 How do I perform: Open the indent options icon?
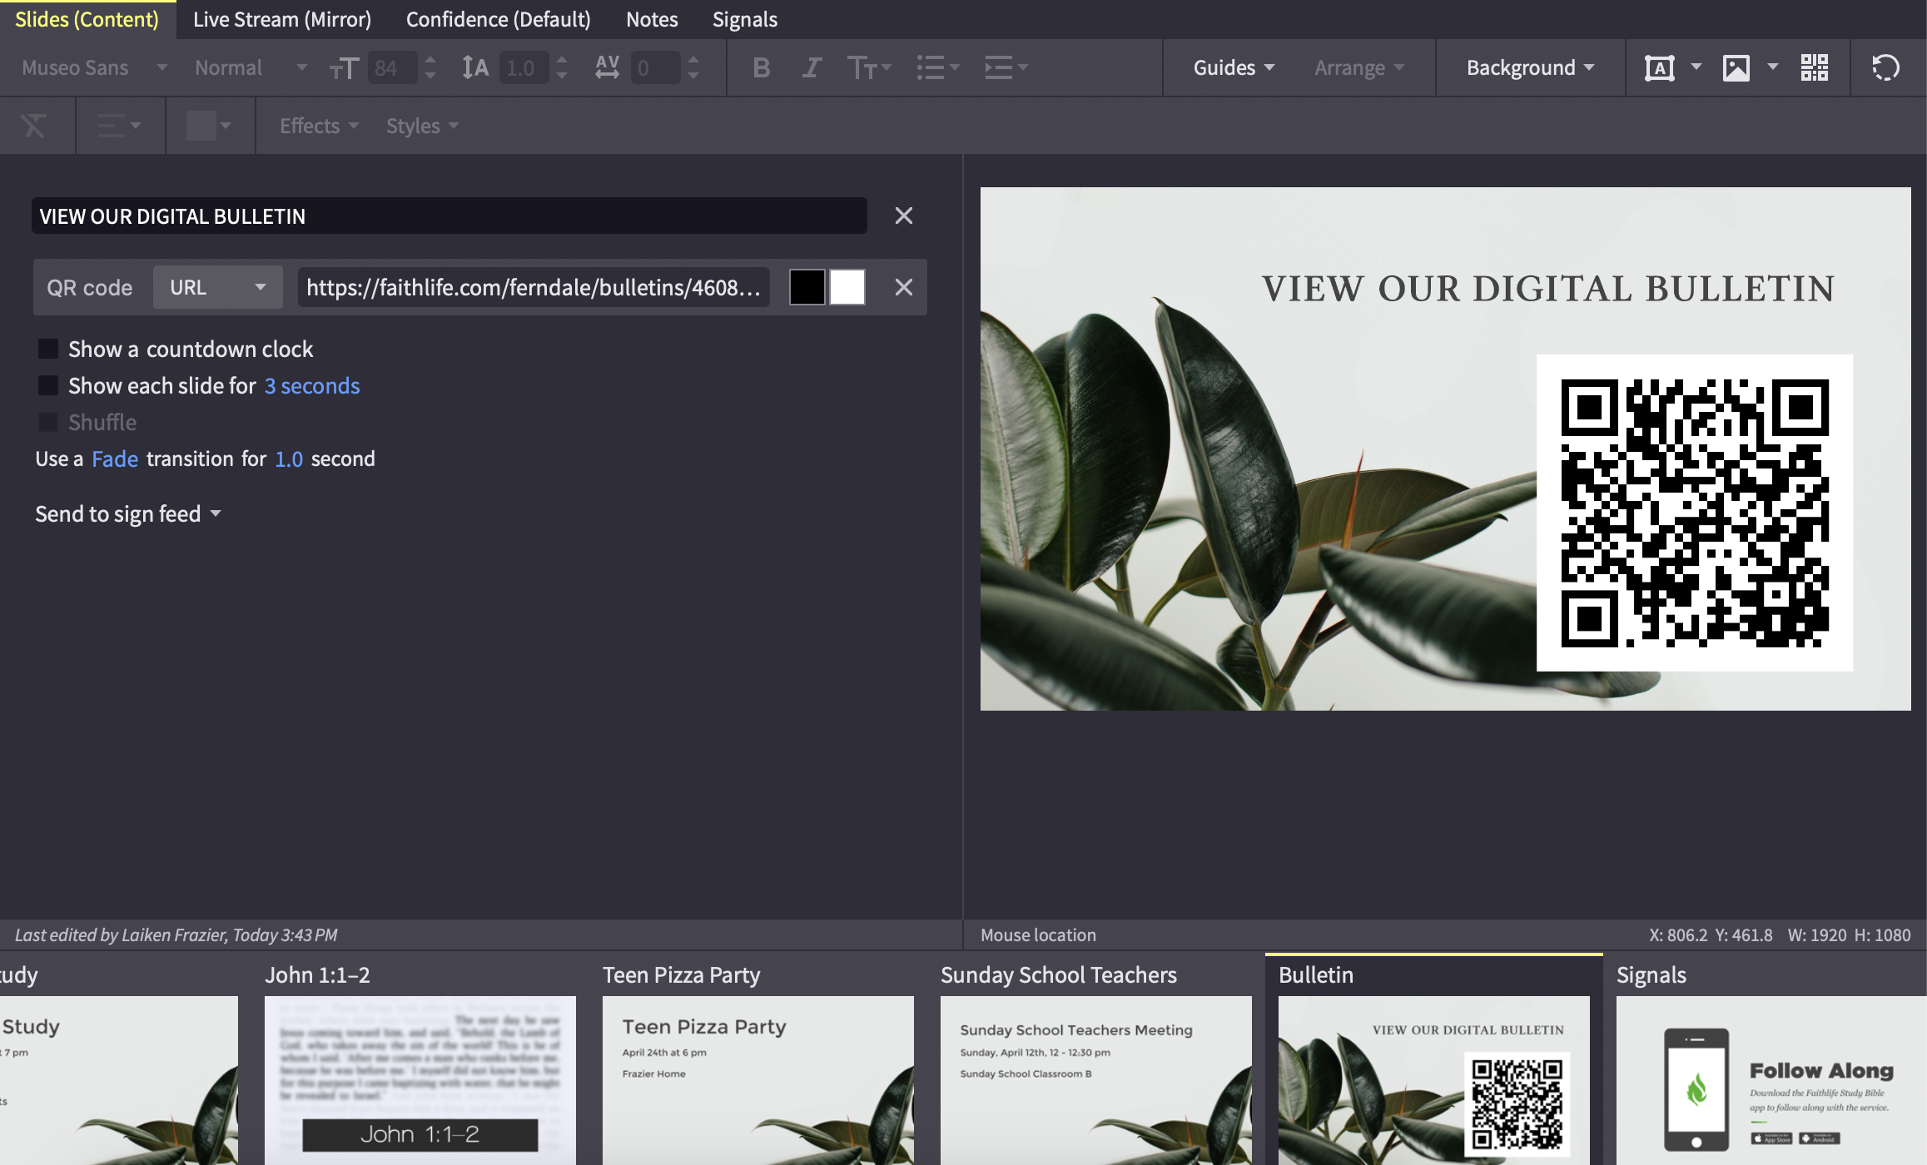pyautogui.click(x=1006, y=67)
